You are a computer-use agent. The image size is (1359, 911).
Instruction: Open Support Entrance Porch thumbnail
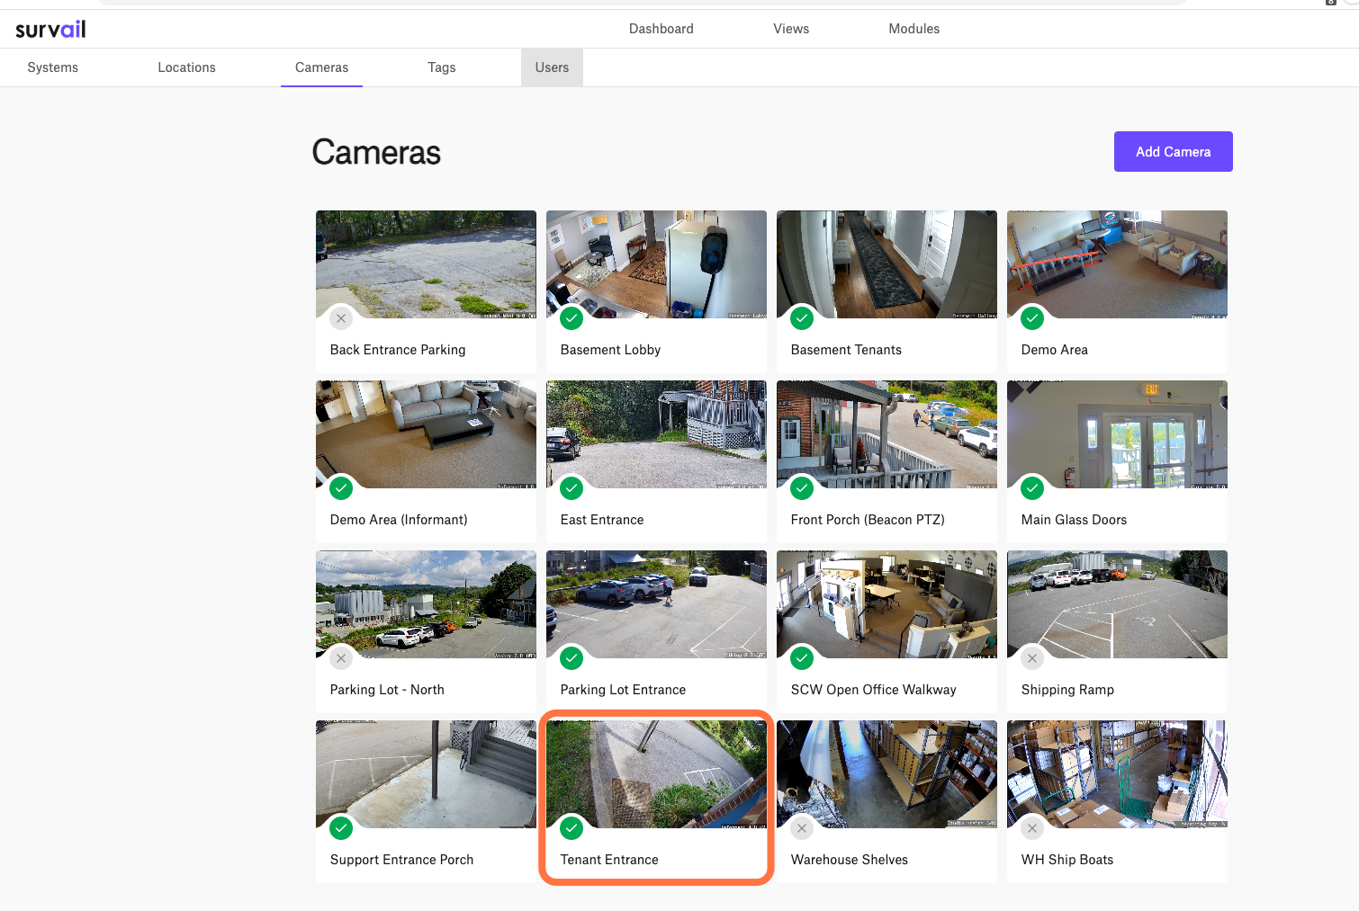[x=426, y=774]
